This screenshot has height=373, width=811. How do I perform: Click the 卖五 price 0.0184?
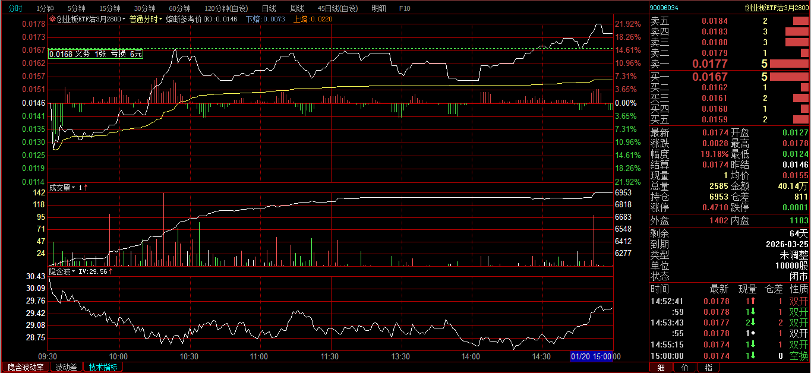tap(715, 21)
